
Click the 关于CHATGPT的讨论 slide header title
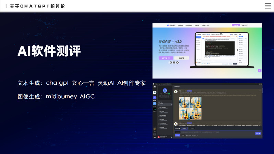pos(37,6)
